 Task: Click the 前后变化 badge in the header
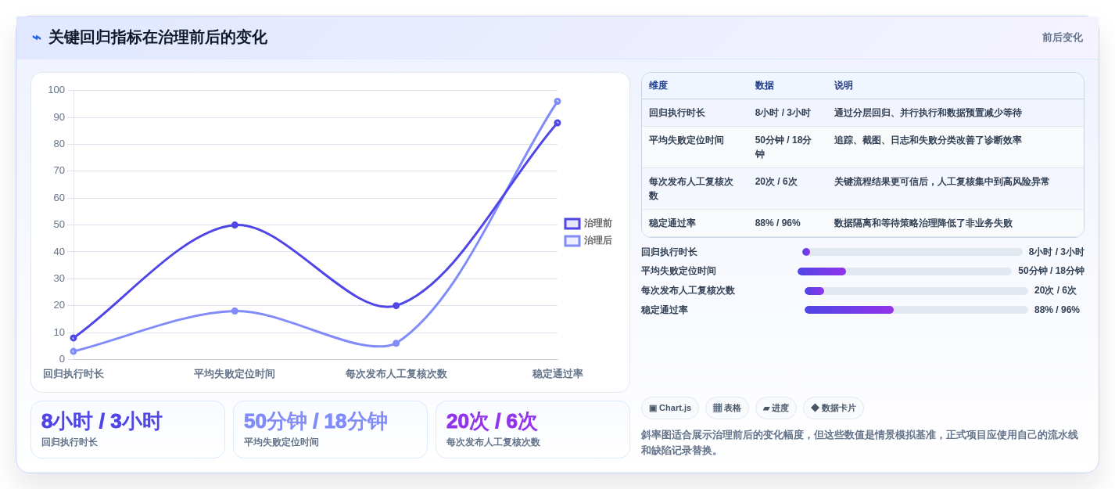coord(1062,38)
